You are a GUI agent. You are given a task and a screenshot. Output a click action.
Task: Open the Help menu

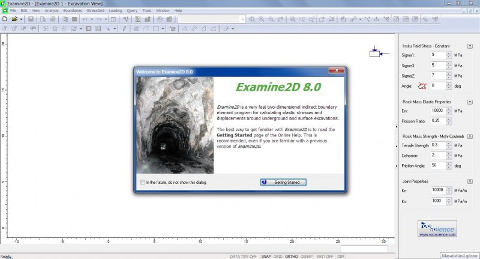click(x=178, y=10)
